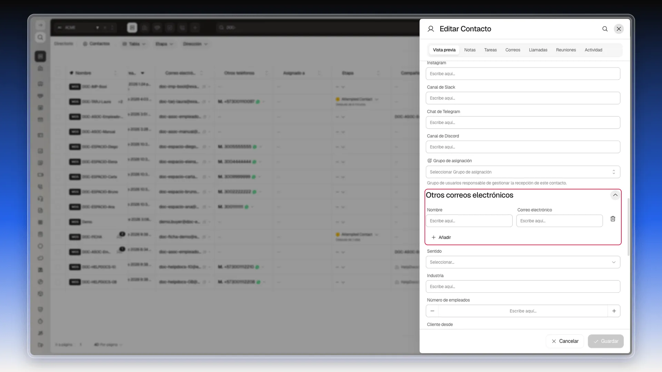
Task: Open Grupo de asignación selector
Action: (x=523, y=172)
